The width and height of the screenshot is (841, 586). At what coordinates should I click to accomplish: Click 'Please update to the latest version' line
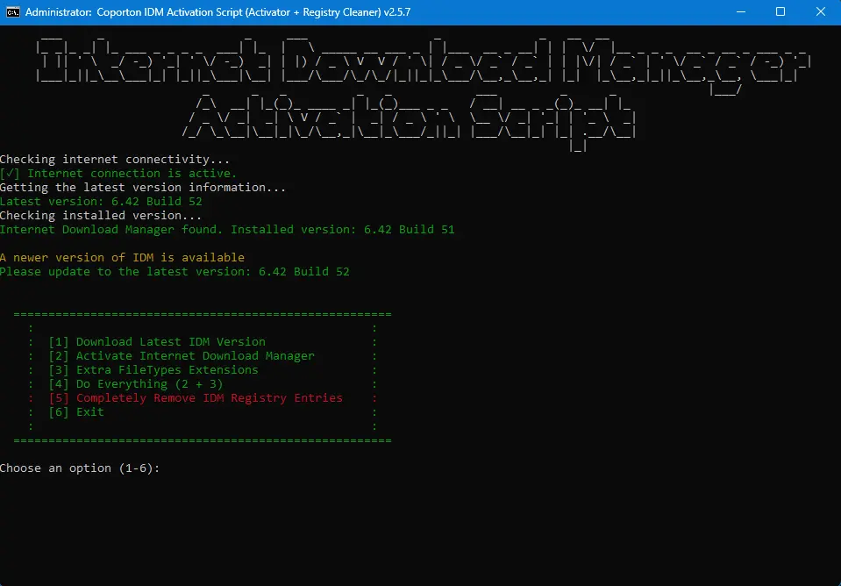pyautogui.click(x=175, y=271)
